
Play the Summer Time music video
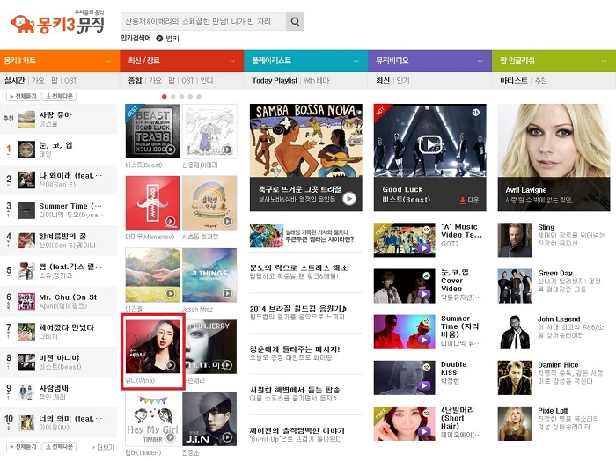click(424, 340)
